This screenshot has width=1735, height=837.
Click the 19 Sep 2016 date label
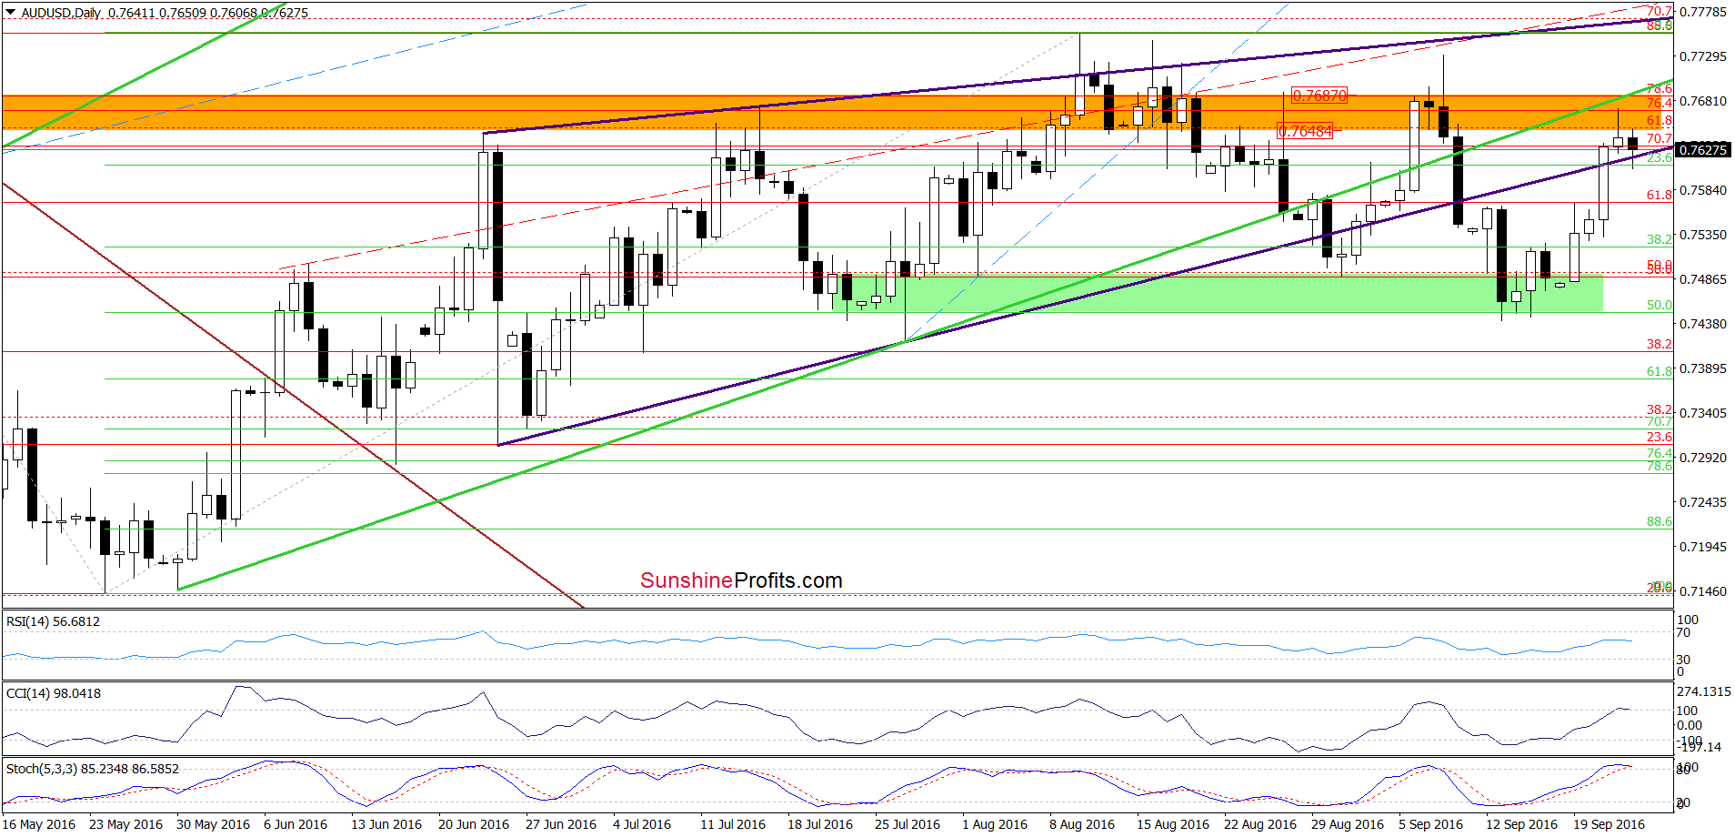(1610, 824)
